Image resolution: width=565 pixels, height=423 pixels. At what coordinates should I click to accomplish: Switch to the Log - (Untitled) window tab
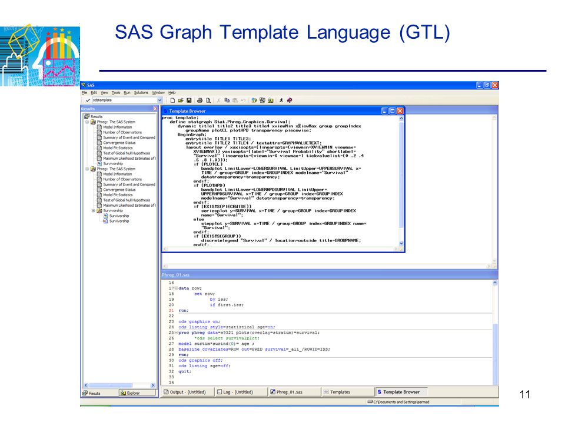pyautogui.click(x=241, y=392)
